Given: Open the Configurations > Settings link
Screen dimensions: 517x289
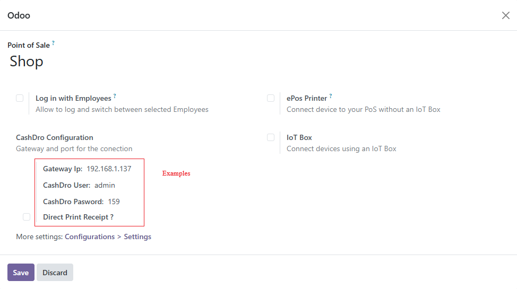Looking at the screenshot, I should pos(108,237).
